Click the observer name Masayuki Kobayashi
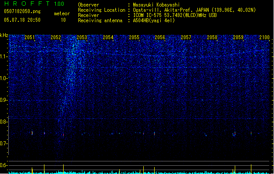This screenshot has width=274, height=174. 156,5
